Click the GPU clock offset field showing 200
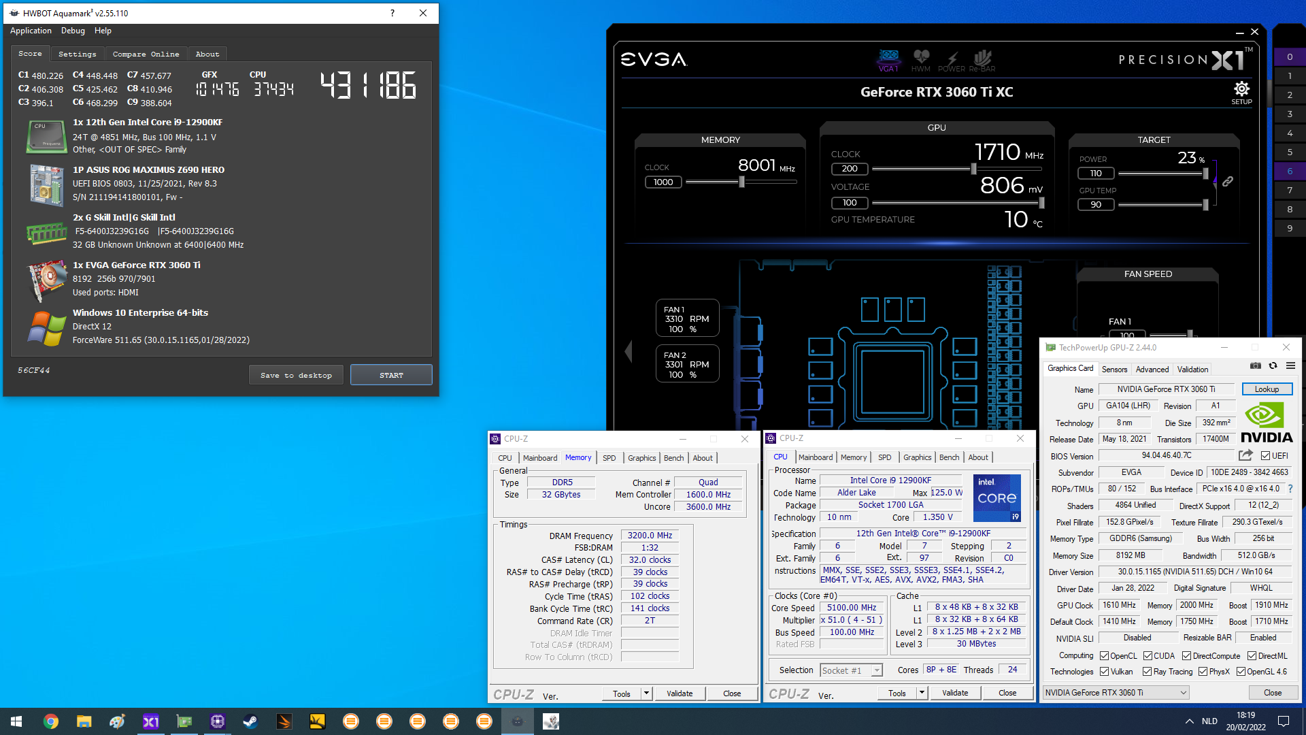The height and width of the screenshot is (735, 1306). 850,169
